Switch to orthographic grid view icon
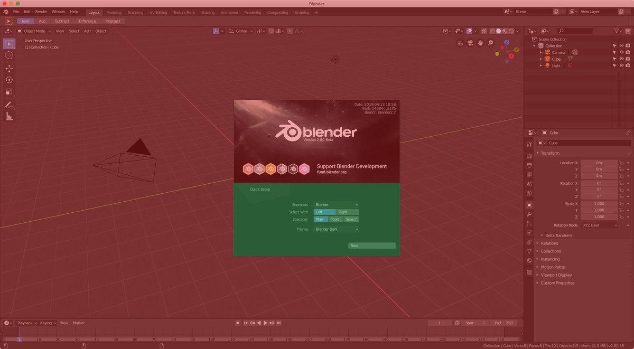 (459, 43)
